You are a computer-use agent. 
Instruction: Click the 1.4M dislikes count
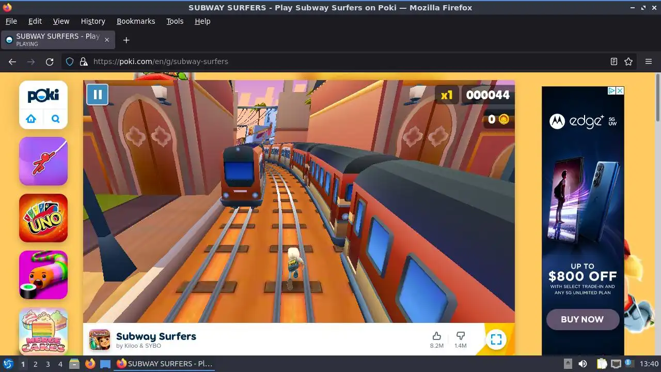pos(461,346)
